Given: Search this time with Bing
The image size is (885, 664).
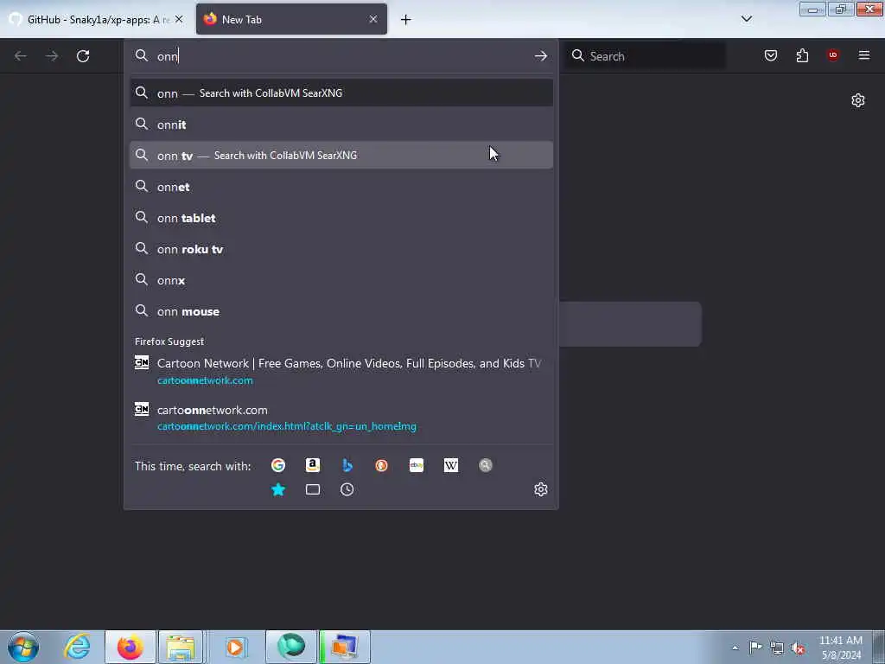Looking at the screenshot, I should (347, 465).
